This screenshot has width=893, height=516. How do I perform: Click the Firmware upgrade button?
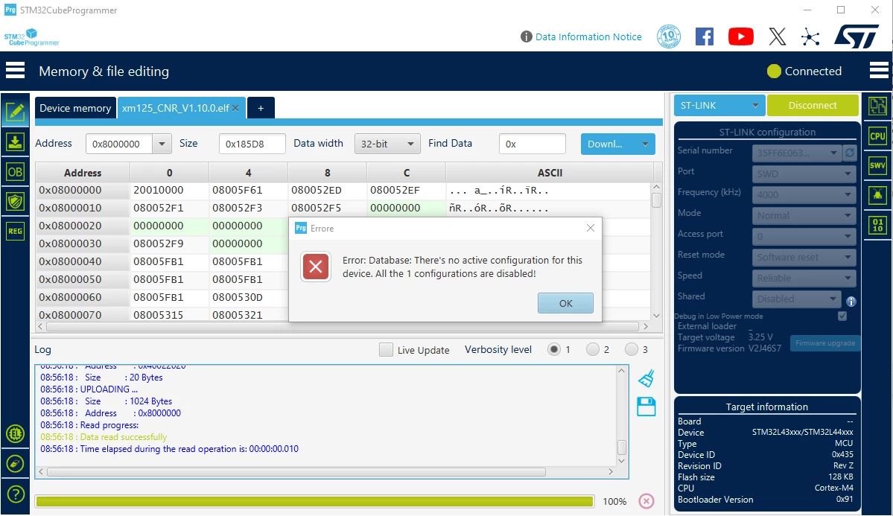[x=825, y=343]
